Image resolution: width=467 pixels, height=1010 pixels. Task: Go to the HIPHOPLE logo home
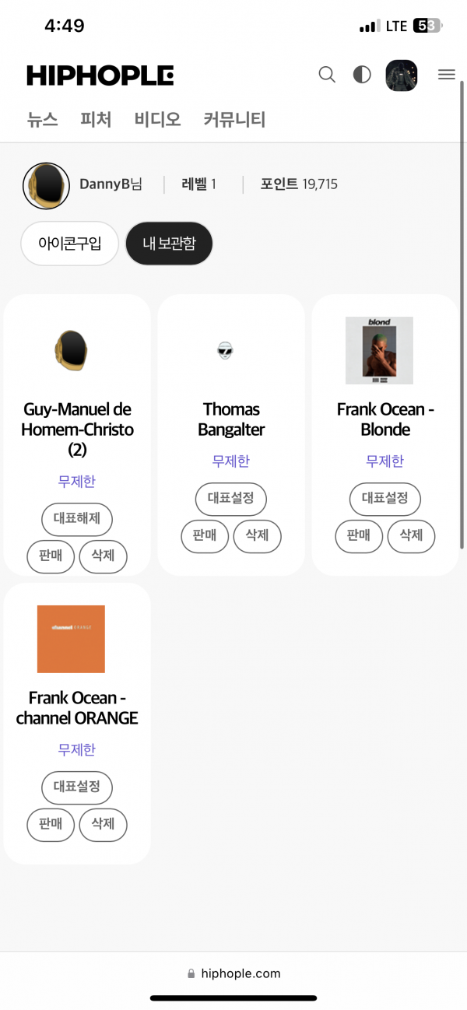100,75
